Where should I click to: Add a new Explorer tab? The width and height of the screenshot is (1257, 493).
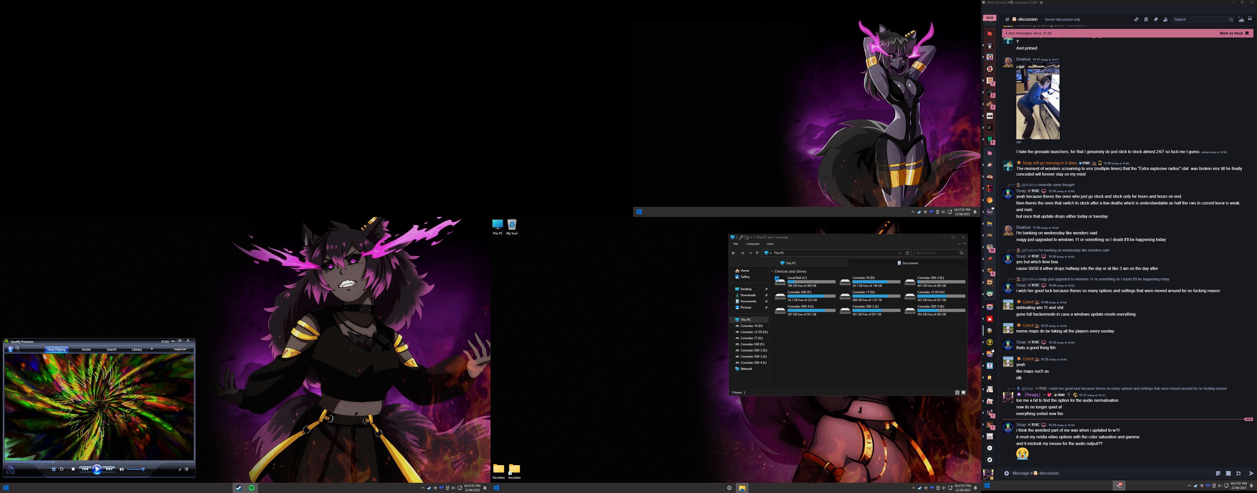pos(965,244)
